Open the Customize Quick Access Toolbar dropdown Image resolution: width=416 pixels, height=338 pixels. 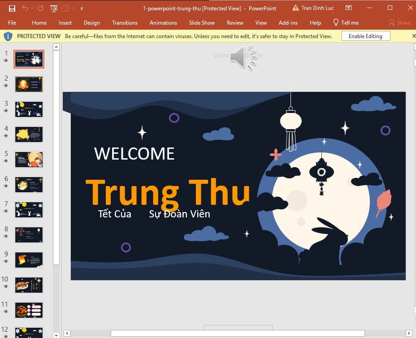[82, 8]
